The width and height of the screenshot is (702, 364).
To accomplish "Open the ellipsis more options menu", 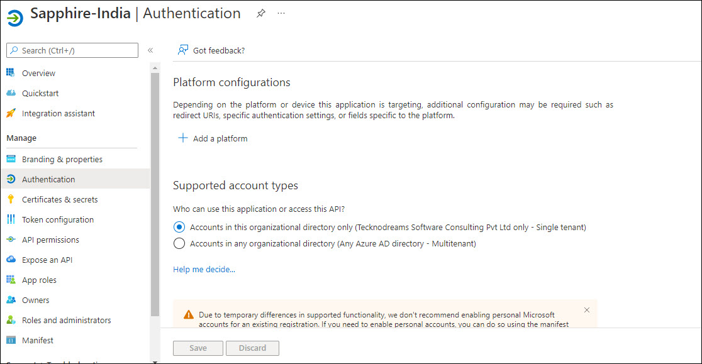I will click(281, 13).
